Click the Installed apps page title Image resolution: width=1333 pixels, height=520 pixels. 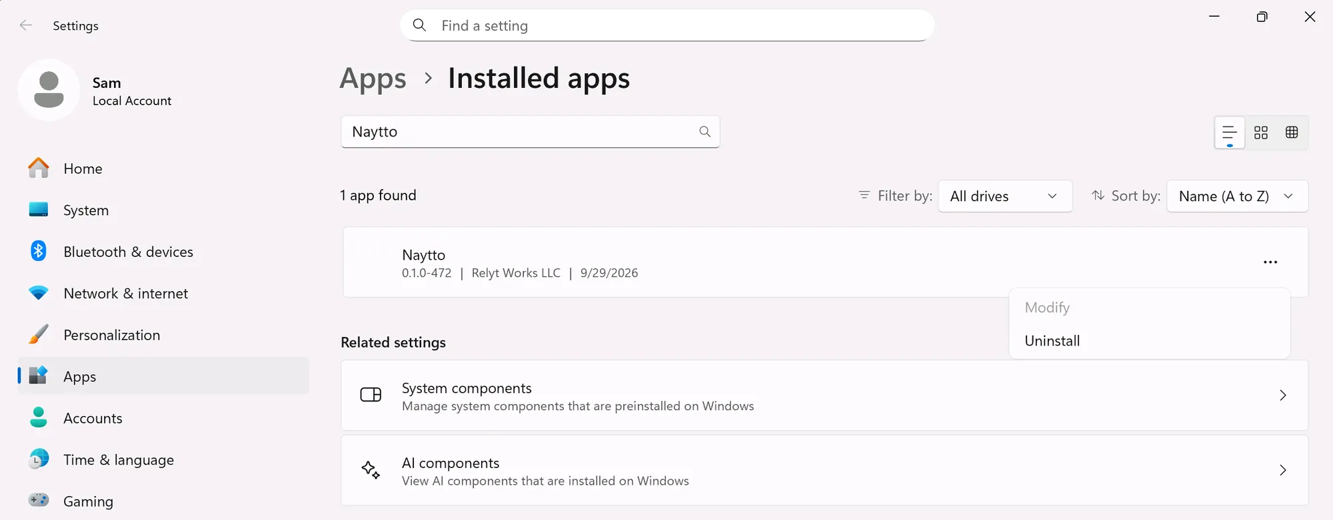point(539,79)
